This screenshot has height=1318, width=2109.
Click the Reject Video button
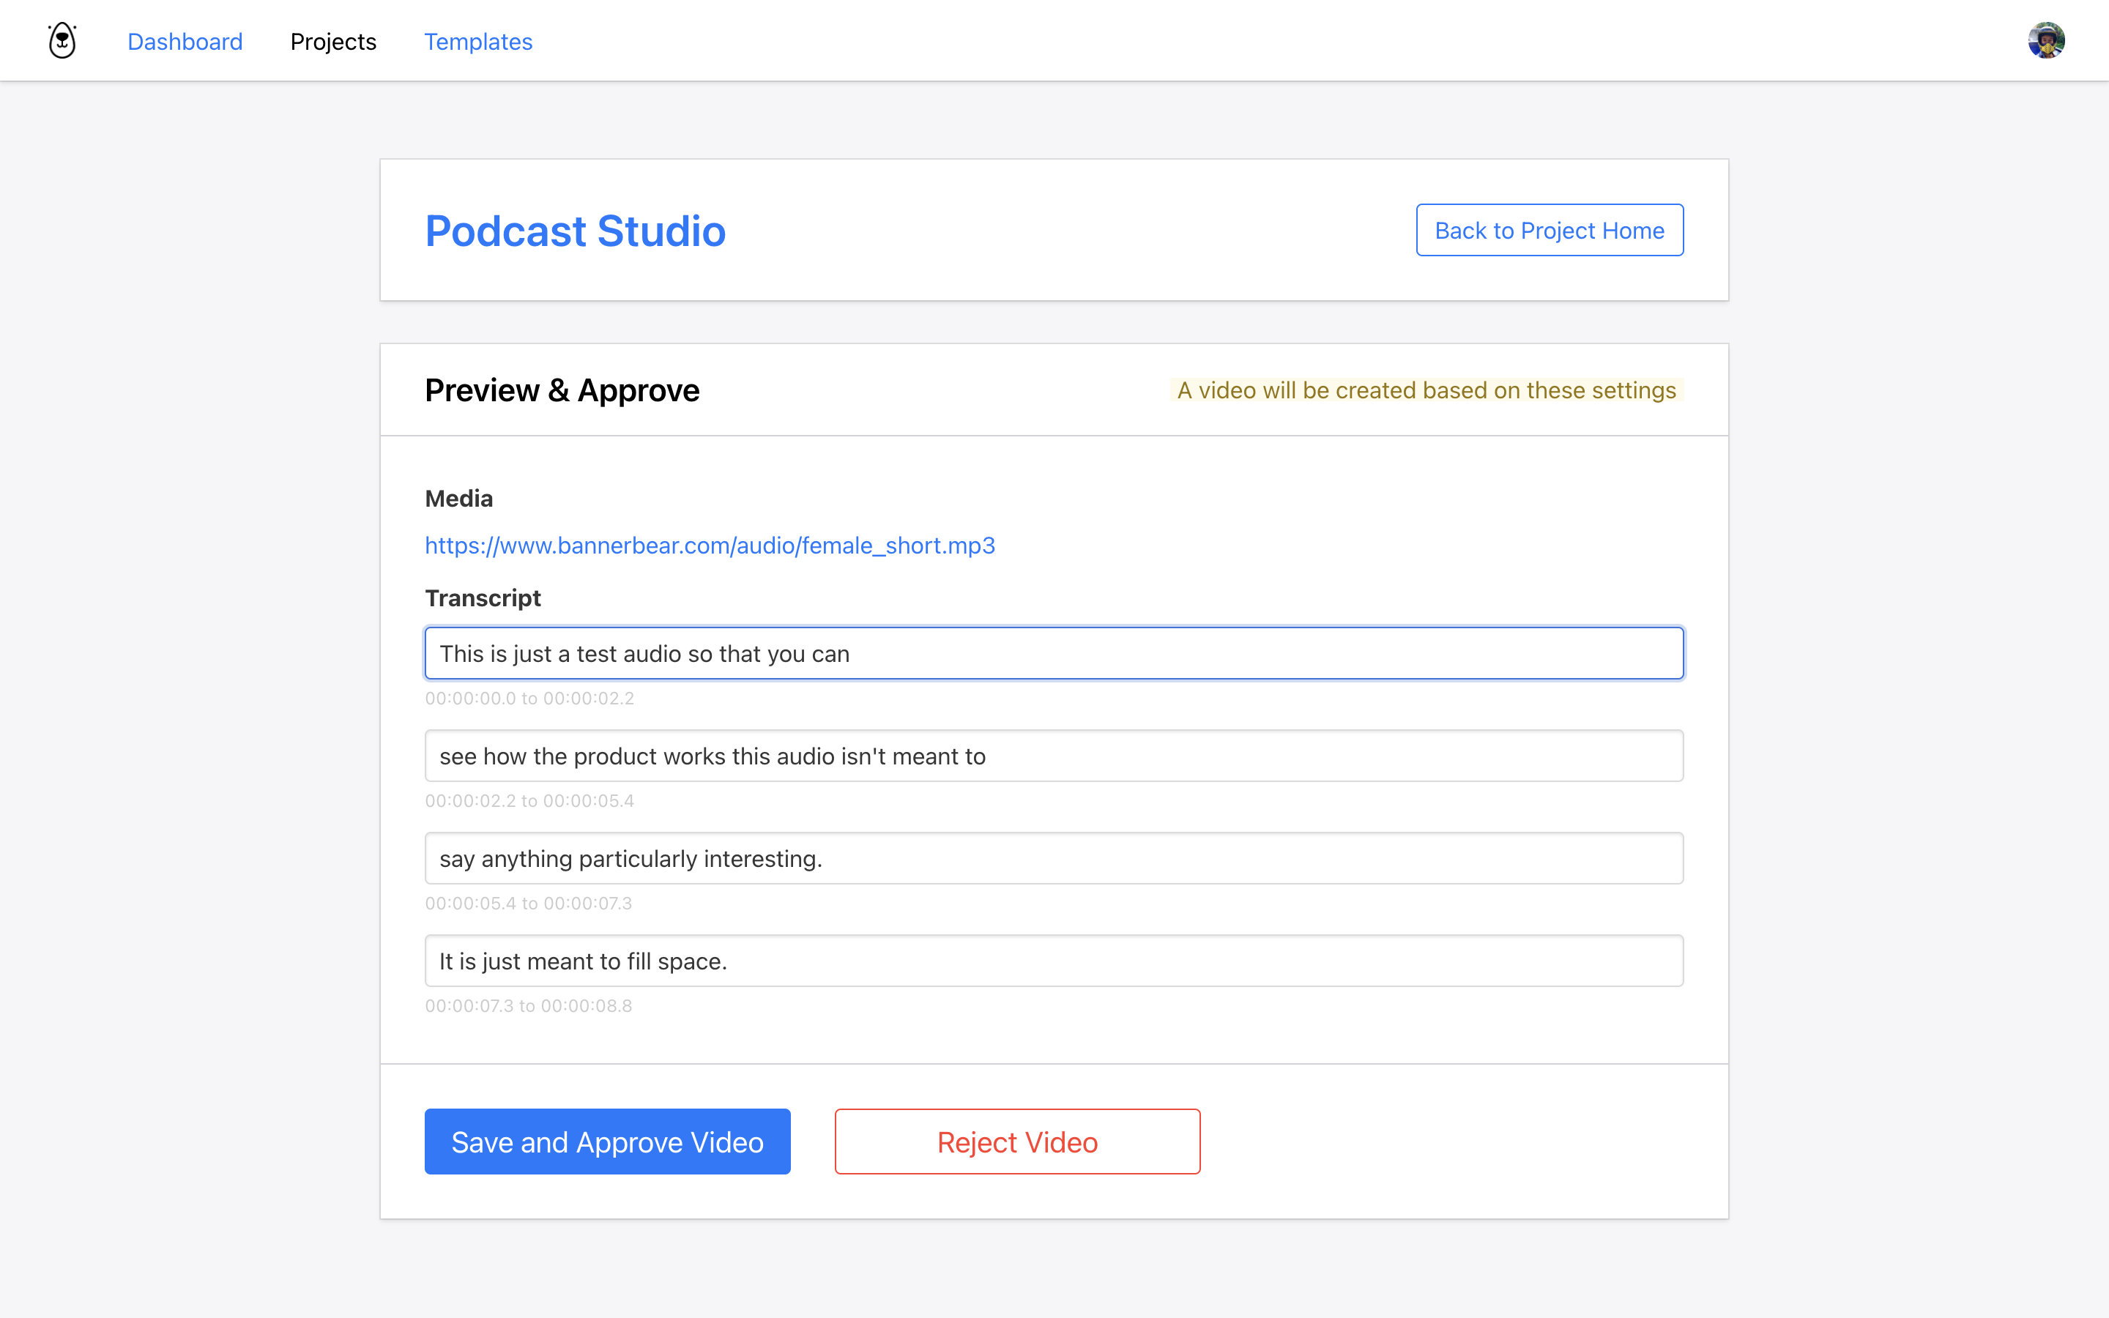(1017, 1142)
